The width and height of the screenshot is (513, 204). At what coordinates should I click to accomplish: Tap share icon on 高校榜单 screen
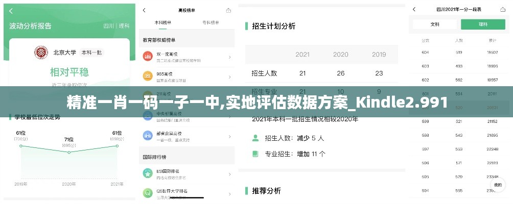pos(229,10)
